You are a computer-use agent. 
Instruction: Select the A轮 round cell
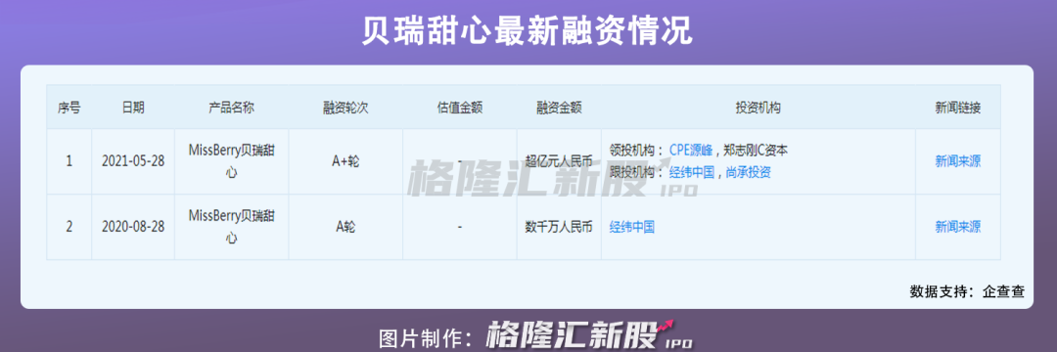[x=345, y=227]
